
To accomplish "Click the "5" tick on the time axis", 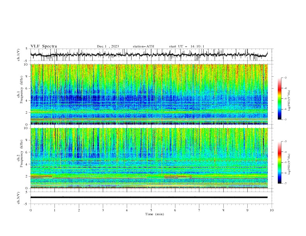I will pyautogui.click(x=151, y=210).
